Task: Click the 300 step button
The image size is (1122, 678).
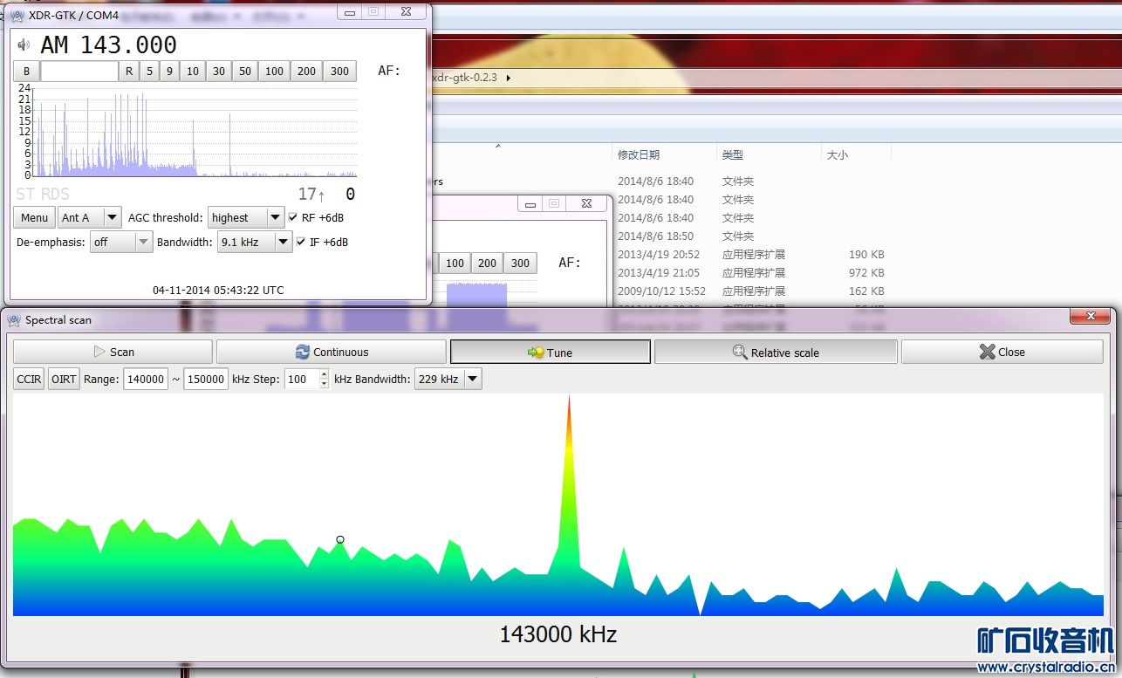Action: [339, 71]
